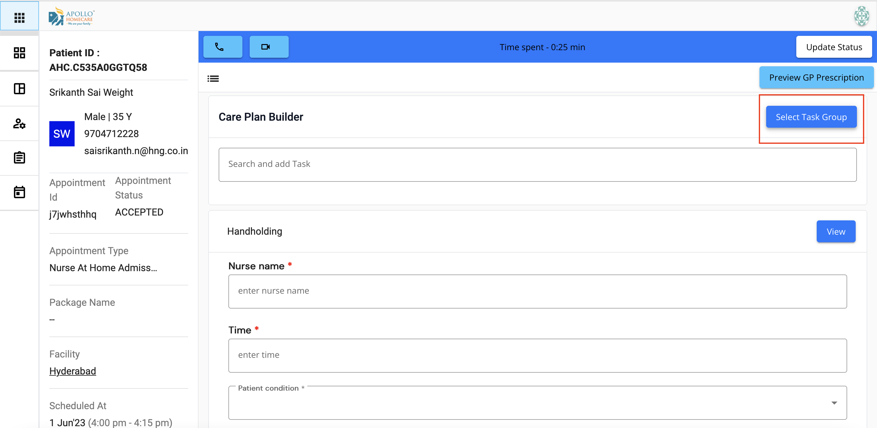Toggle the task list menu icon
This screenshot has width=877, height=428.
tap(213, 79)
